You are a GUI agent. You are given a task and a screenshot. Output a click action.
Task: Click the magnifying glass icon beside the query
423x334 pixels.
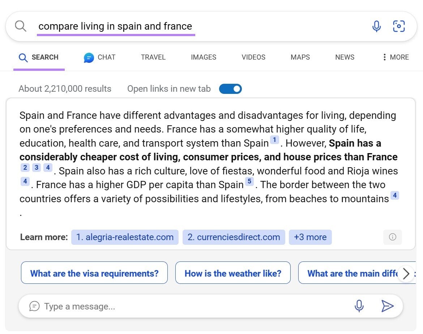pyautogui.click(x=21, y=26)
